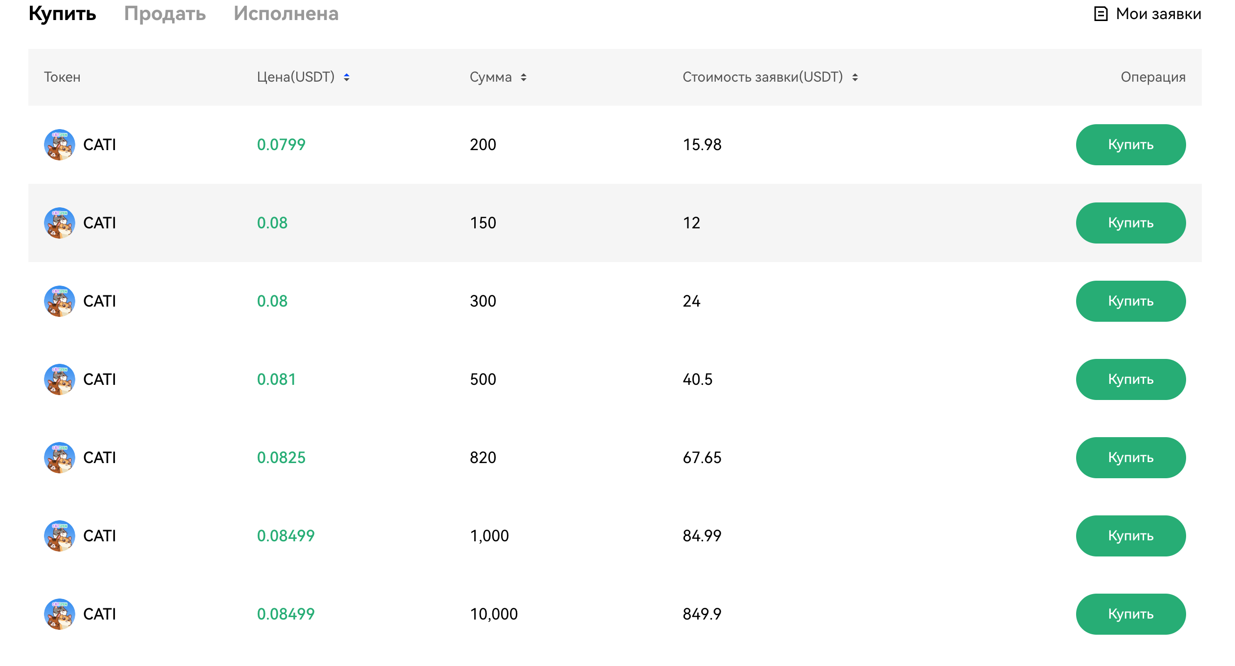Click the order value 84.99
Viewport: 1235px width, 666px height.
click(x=702, y=536)
